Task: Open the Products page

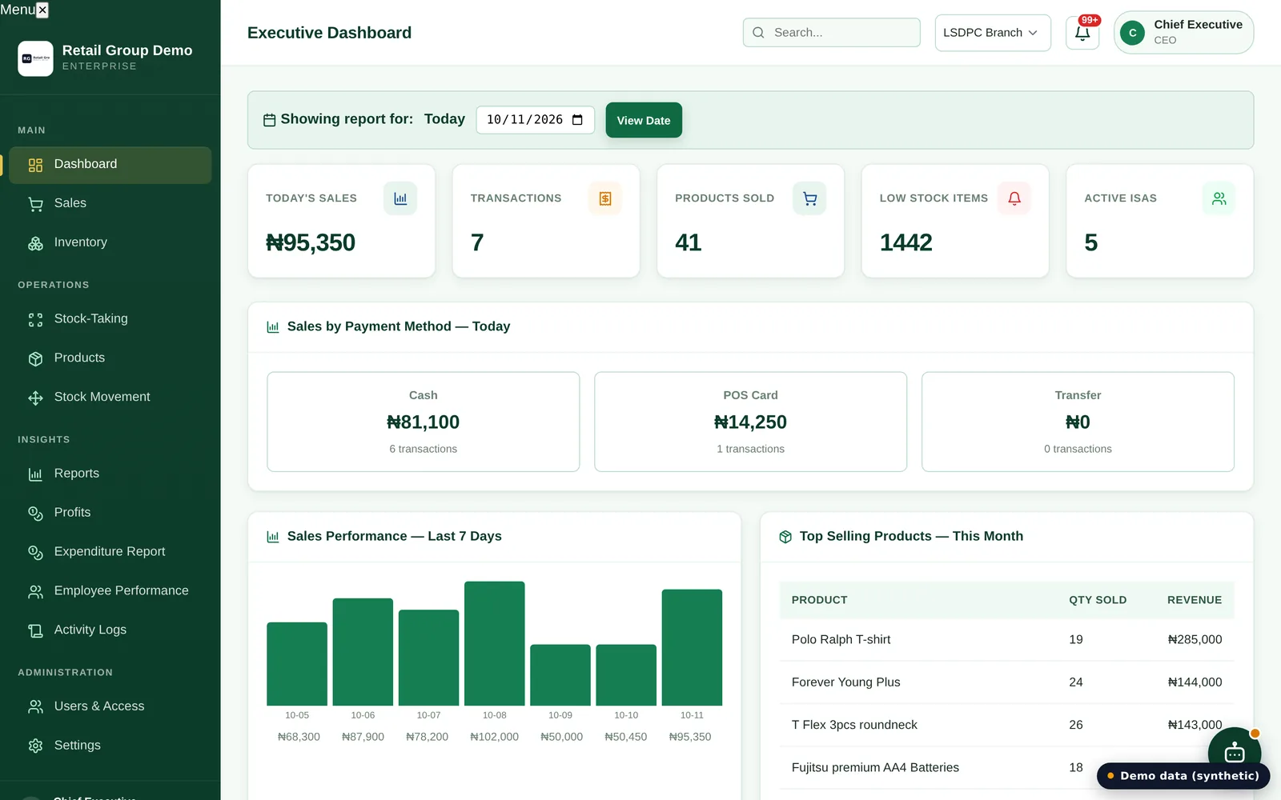Action: [110, 358]
